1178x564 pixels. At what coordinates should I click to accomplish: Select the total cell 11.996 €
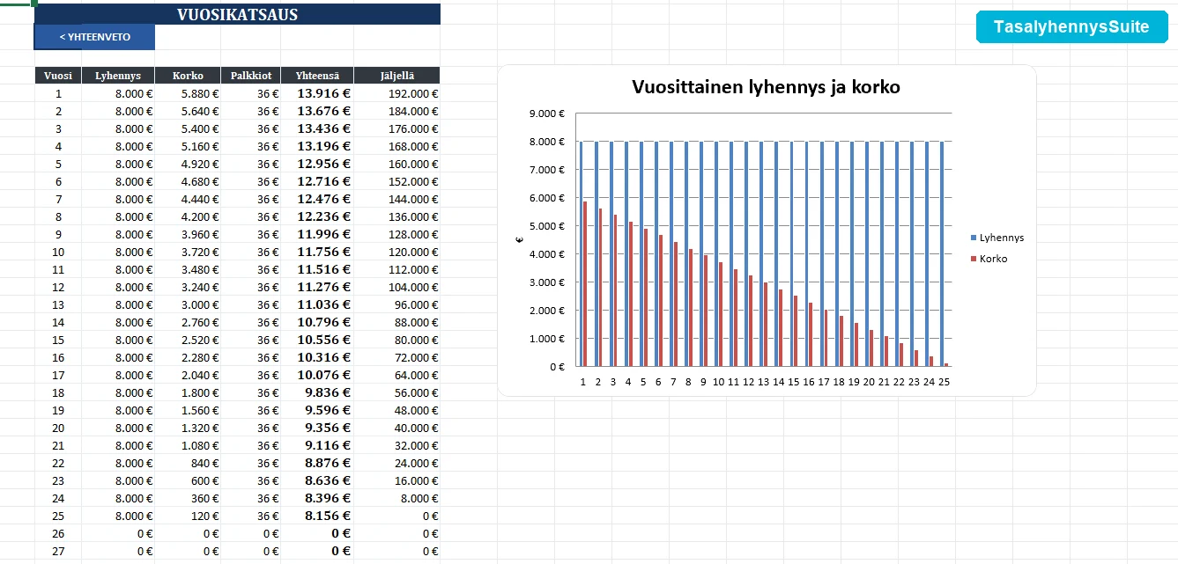[x=317, y=234]
